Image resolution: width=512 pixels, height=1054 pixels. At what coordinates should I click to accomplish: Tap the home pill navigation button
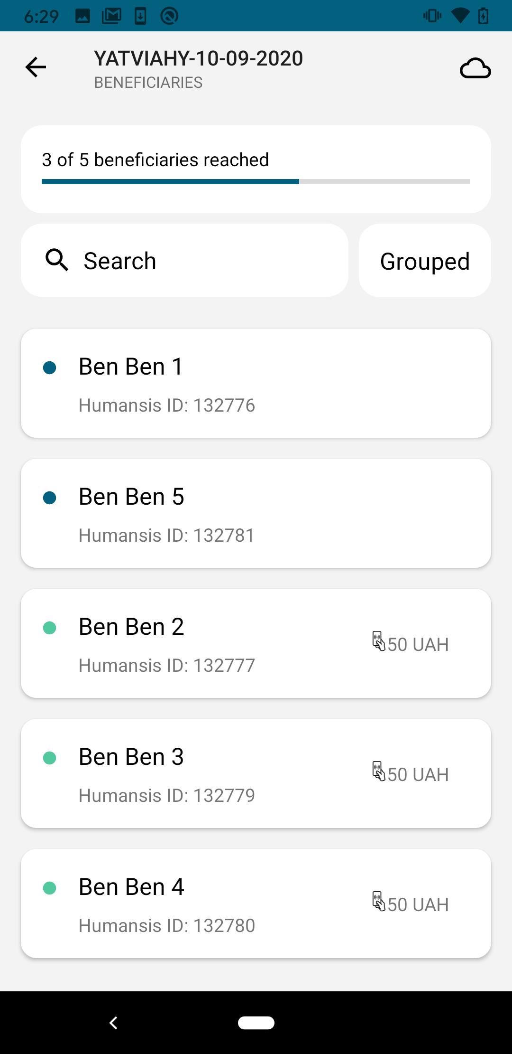[x=256, y=1023]
